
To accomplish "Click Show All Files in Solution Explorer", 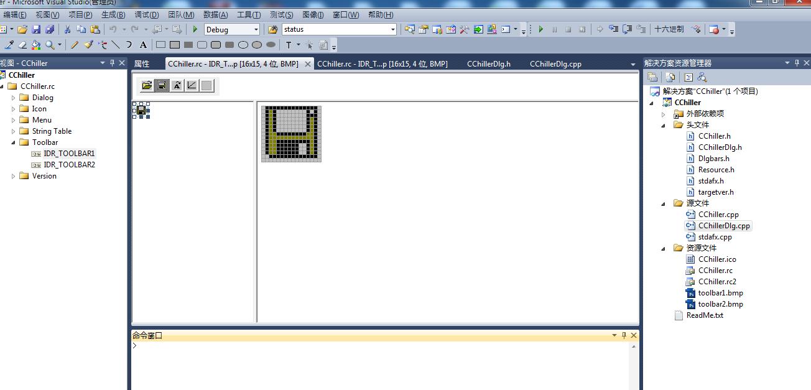I will pos(670,77).
